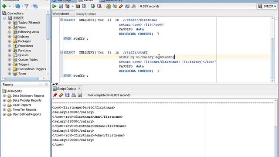Select the Queues Tables tree item
The image size is (279, 157).
pyautogui.click(x=28, y=60)
